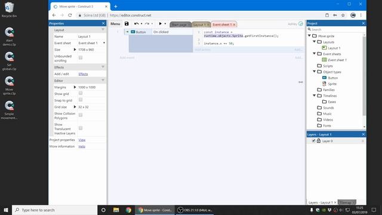Edit the layout Name field

coord(91,36)
